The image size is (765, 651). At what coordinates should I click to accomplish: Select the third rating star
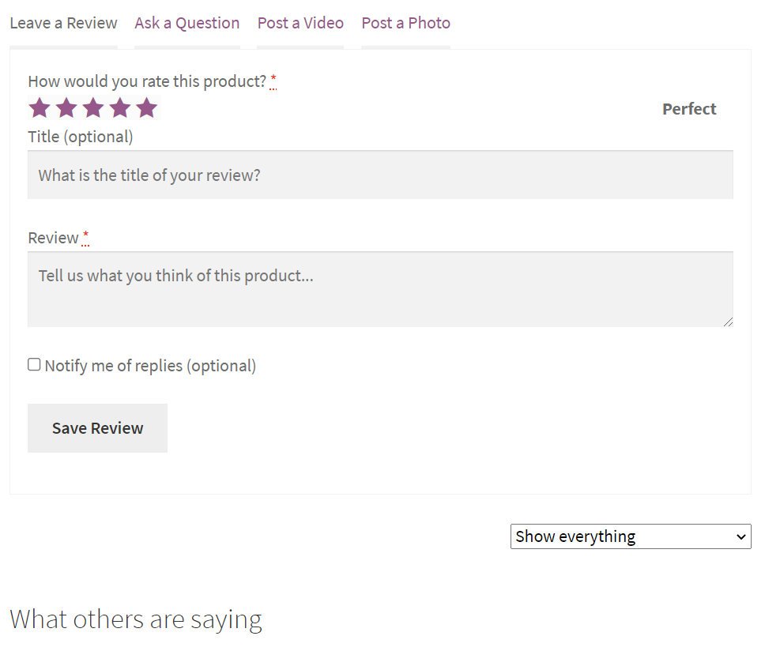93,107
